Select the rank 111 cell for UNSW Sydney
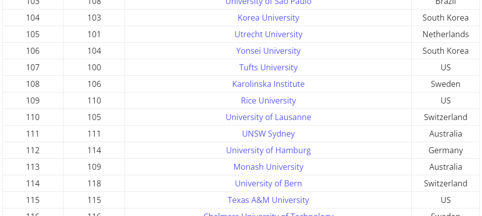 point(33,134)
